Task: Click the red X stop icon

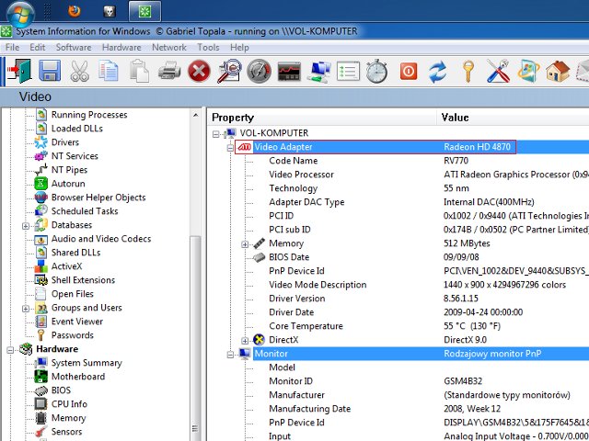Action: point(199,71)
